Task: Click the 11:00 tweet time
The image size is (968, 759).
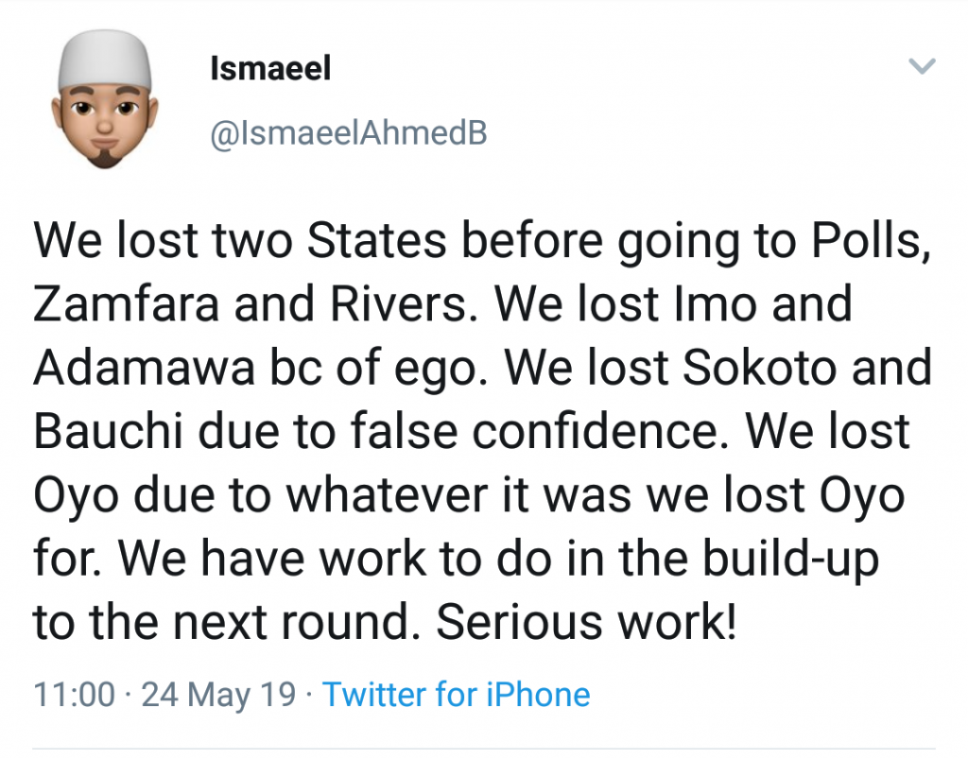Action: [x=74, y=695]
